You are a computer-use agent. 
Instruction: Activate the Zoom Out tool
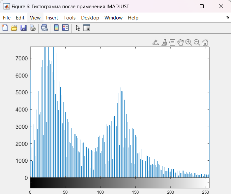tap(197, 43)
